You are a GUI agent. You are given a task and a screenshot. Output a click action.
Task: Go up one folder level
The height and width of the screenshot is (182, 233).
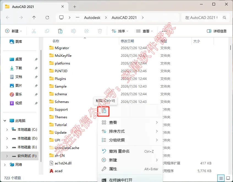34,18
